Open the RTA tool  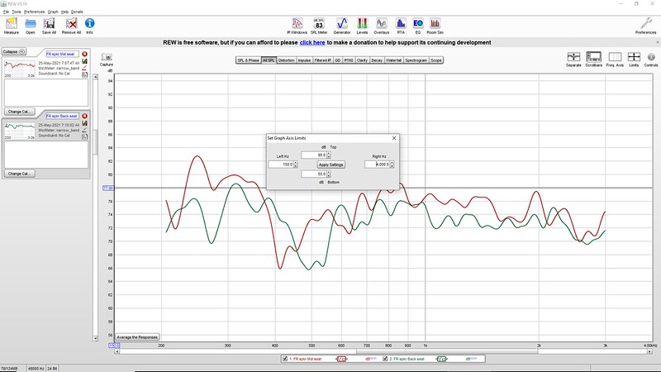[401, 26]
